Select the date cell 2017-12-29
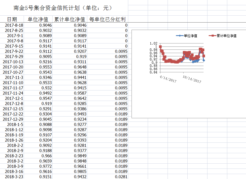Screen dimensions: 246x179 click(x=13, y=119)
